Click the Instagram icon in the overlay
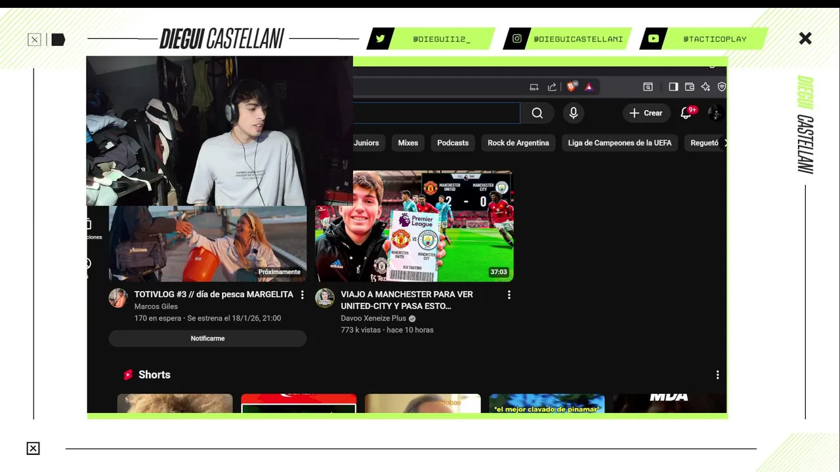Image resolution: width=840 pixels, height=472 pixels. click(x=517, y=39)
